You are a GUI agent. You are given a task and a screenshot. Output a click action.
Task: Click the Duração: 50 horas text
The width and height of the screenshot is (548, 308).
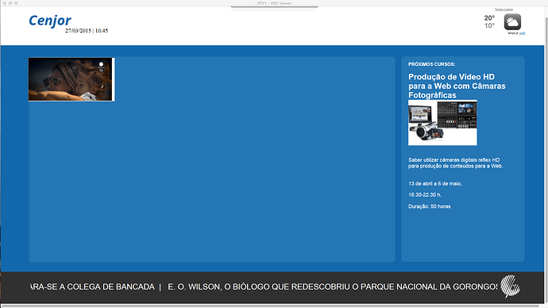pos(429,206)
